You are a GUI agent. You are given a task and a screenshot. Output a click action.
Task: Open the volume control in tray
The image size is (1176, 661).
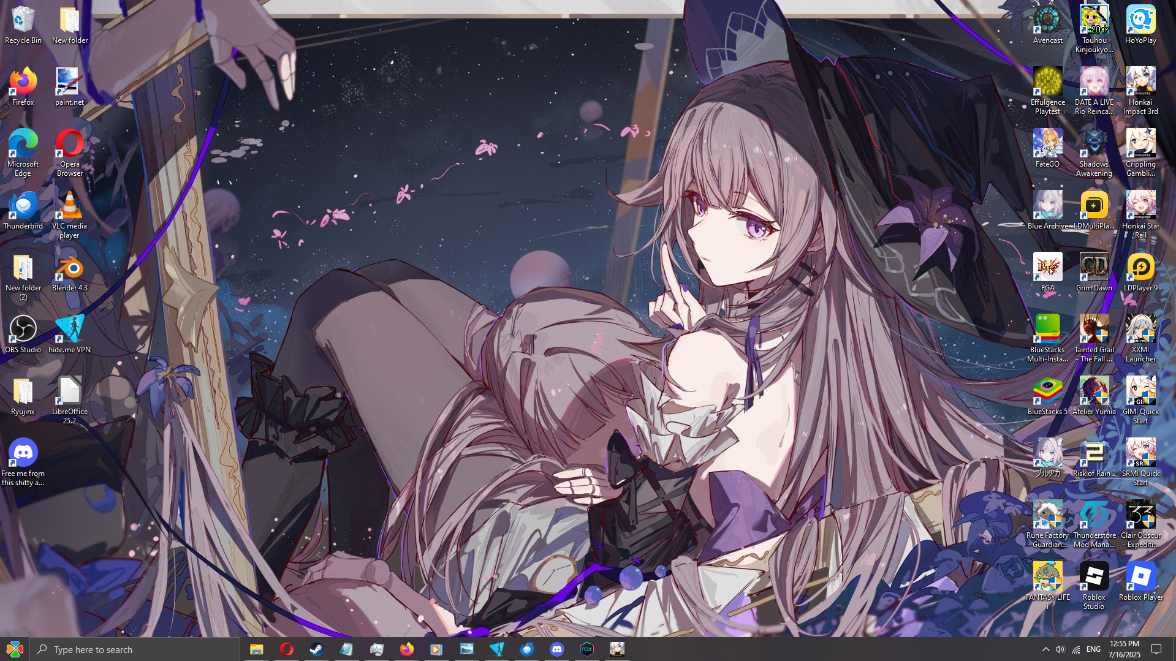1060,649
